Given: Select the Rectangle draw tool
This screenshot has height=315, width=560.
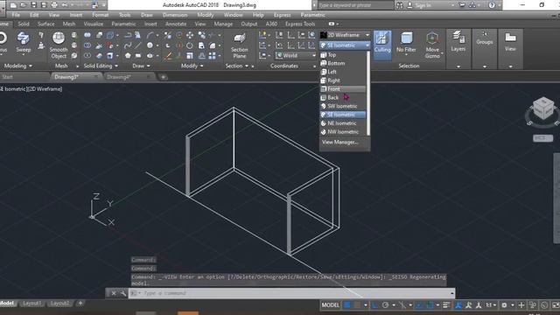Looking at the screenshot, I should pos(138,56).
